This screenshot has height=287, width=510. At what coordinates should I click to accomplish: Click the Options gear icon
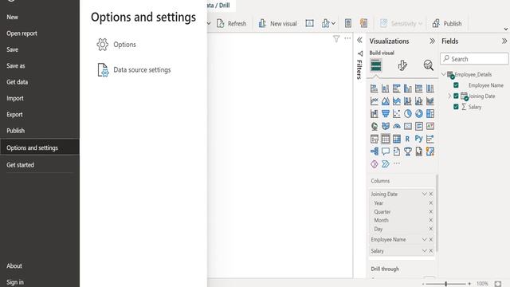pos(103,45)
